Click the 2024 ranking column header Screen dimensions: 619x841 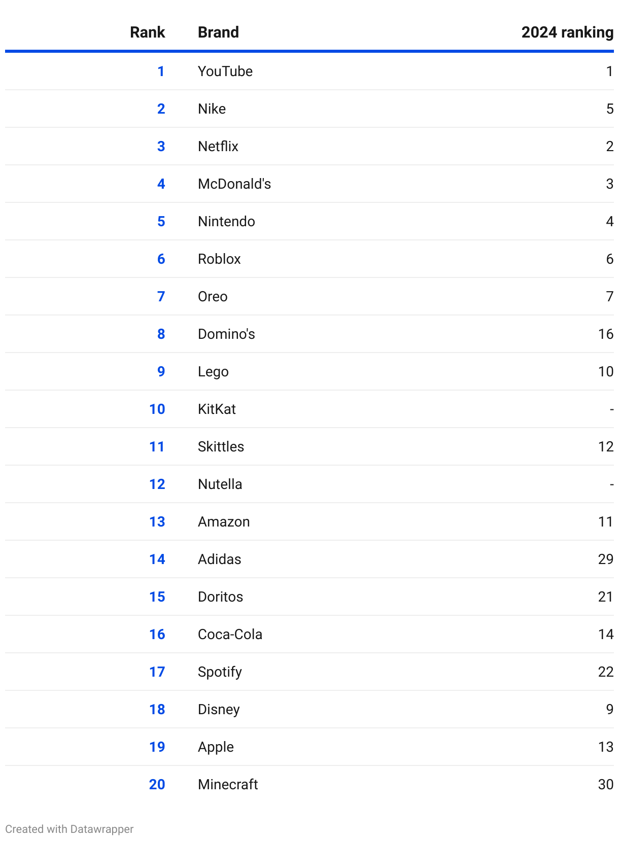567,32
